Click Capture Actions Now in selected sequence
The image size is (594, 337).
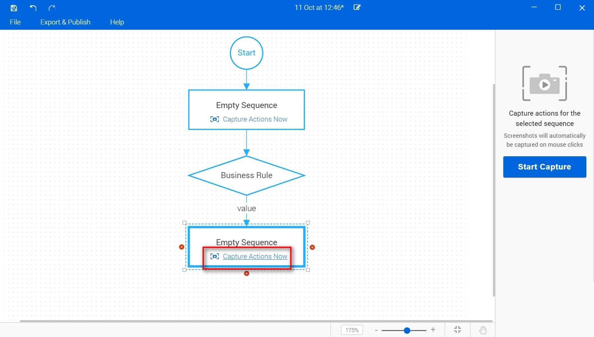coord(255,256)
